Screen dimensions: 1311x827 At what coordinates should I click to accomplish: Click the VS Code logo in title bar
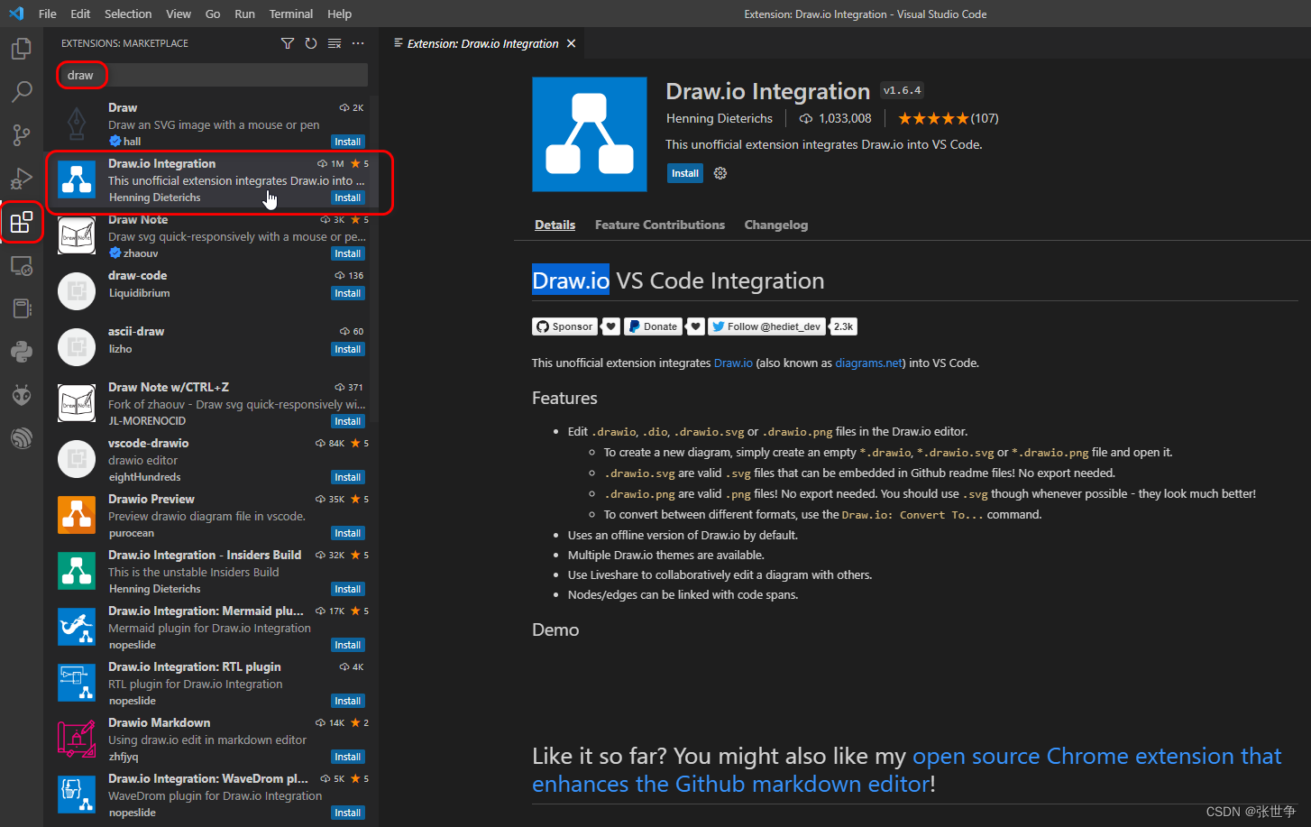coord(15,14)
